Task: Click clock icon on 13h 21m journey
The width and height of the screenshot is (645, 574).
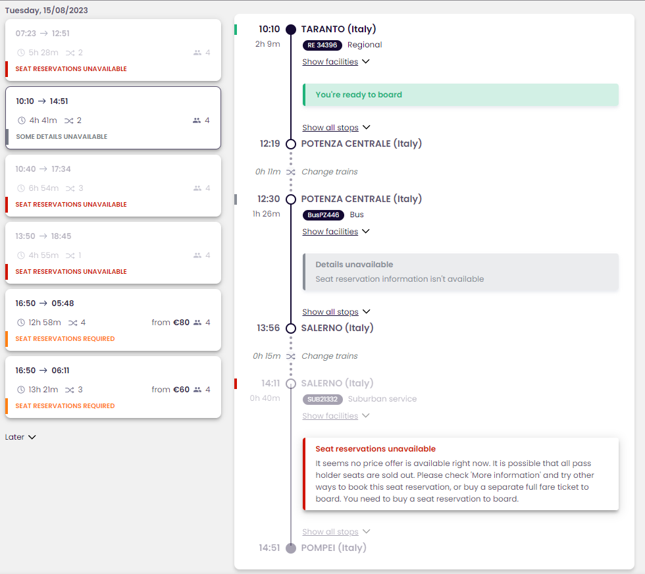Action: (21, 390)
